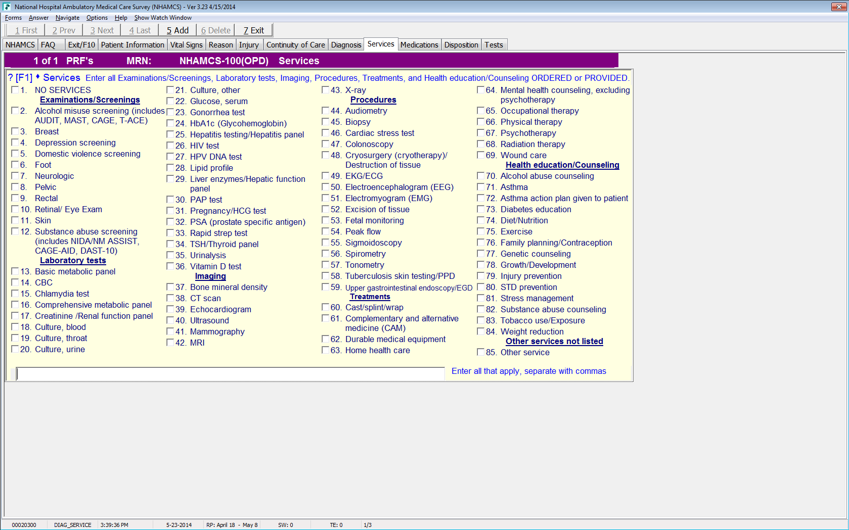Go to the Vital Signs tab
Viewport: 849px width, 530px height.
186,45
